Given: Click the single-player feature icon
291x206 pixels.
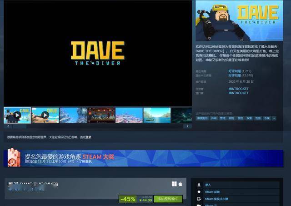Looking at the screenshot, I should [x=199, y=185].
